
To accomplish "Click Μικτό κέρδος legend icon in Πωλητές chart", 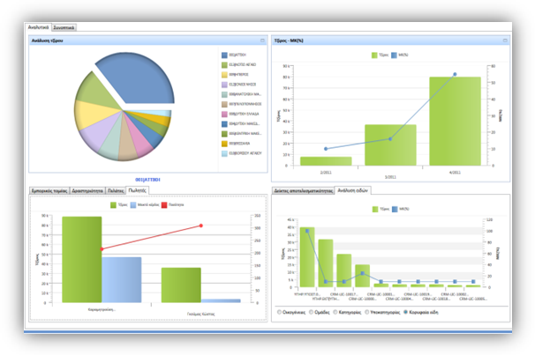I will [133, 205].
